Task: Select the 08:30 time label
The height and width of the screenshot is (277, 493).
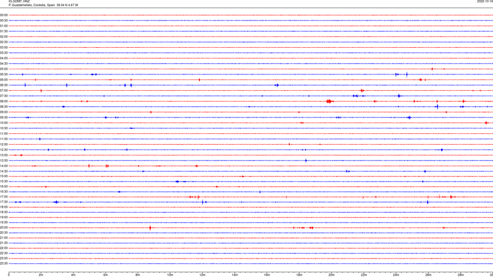Action: point(4,107)
